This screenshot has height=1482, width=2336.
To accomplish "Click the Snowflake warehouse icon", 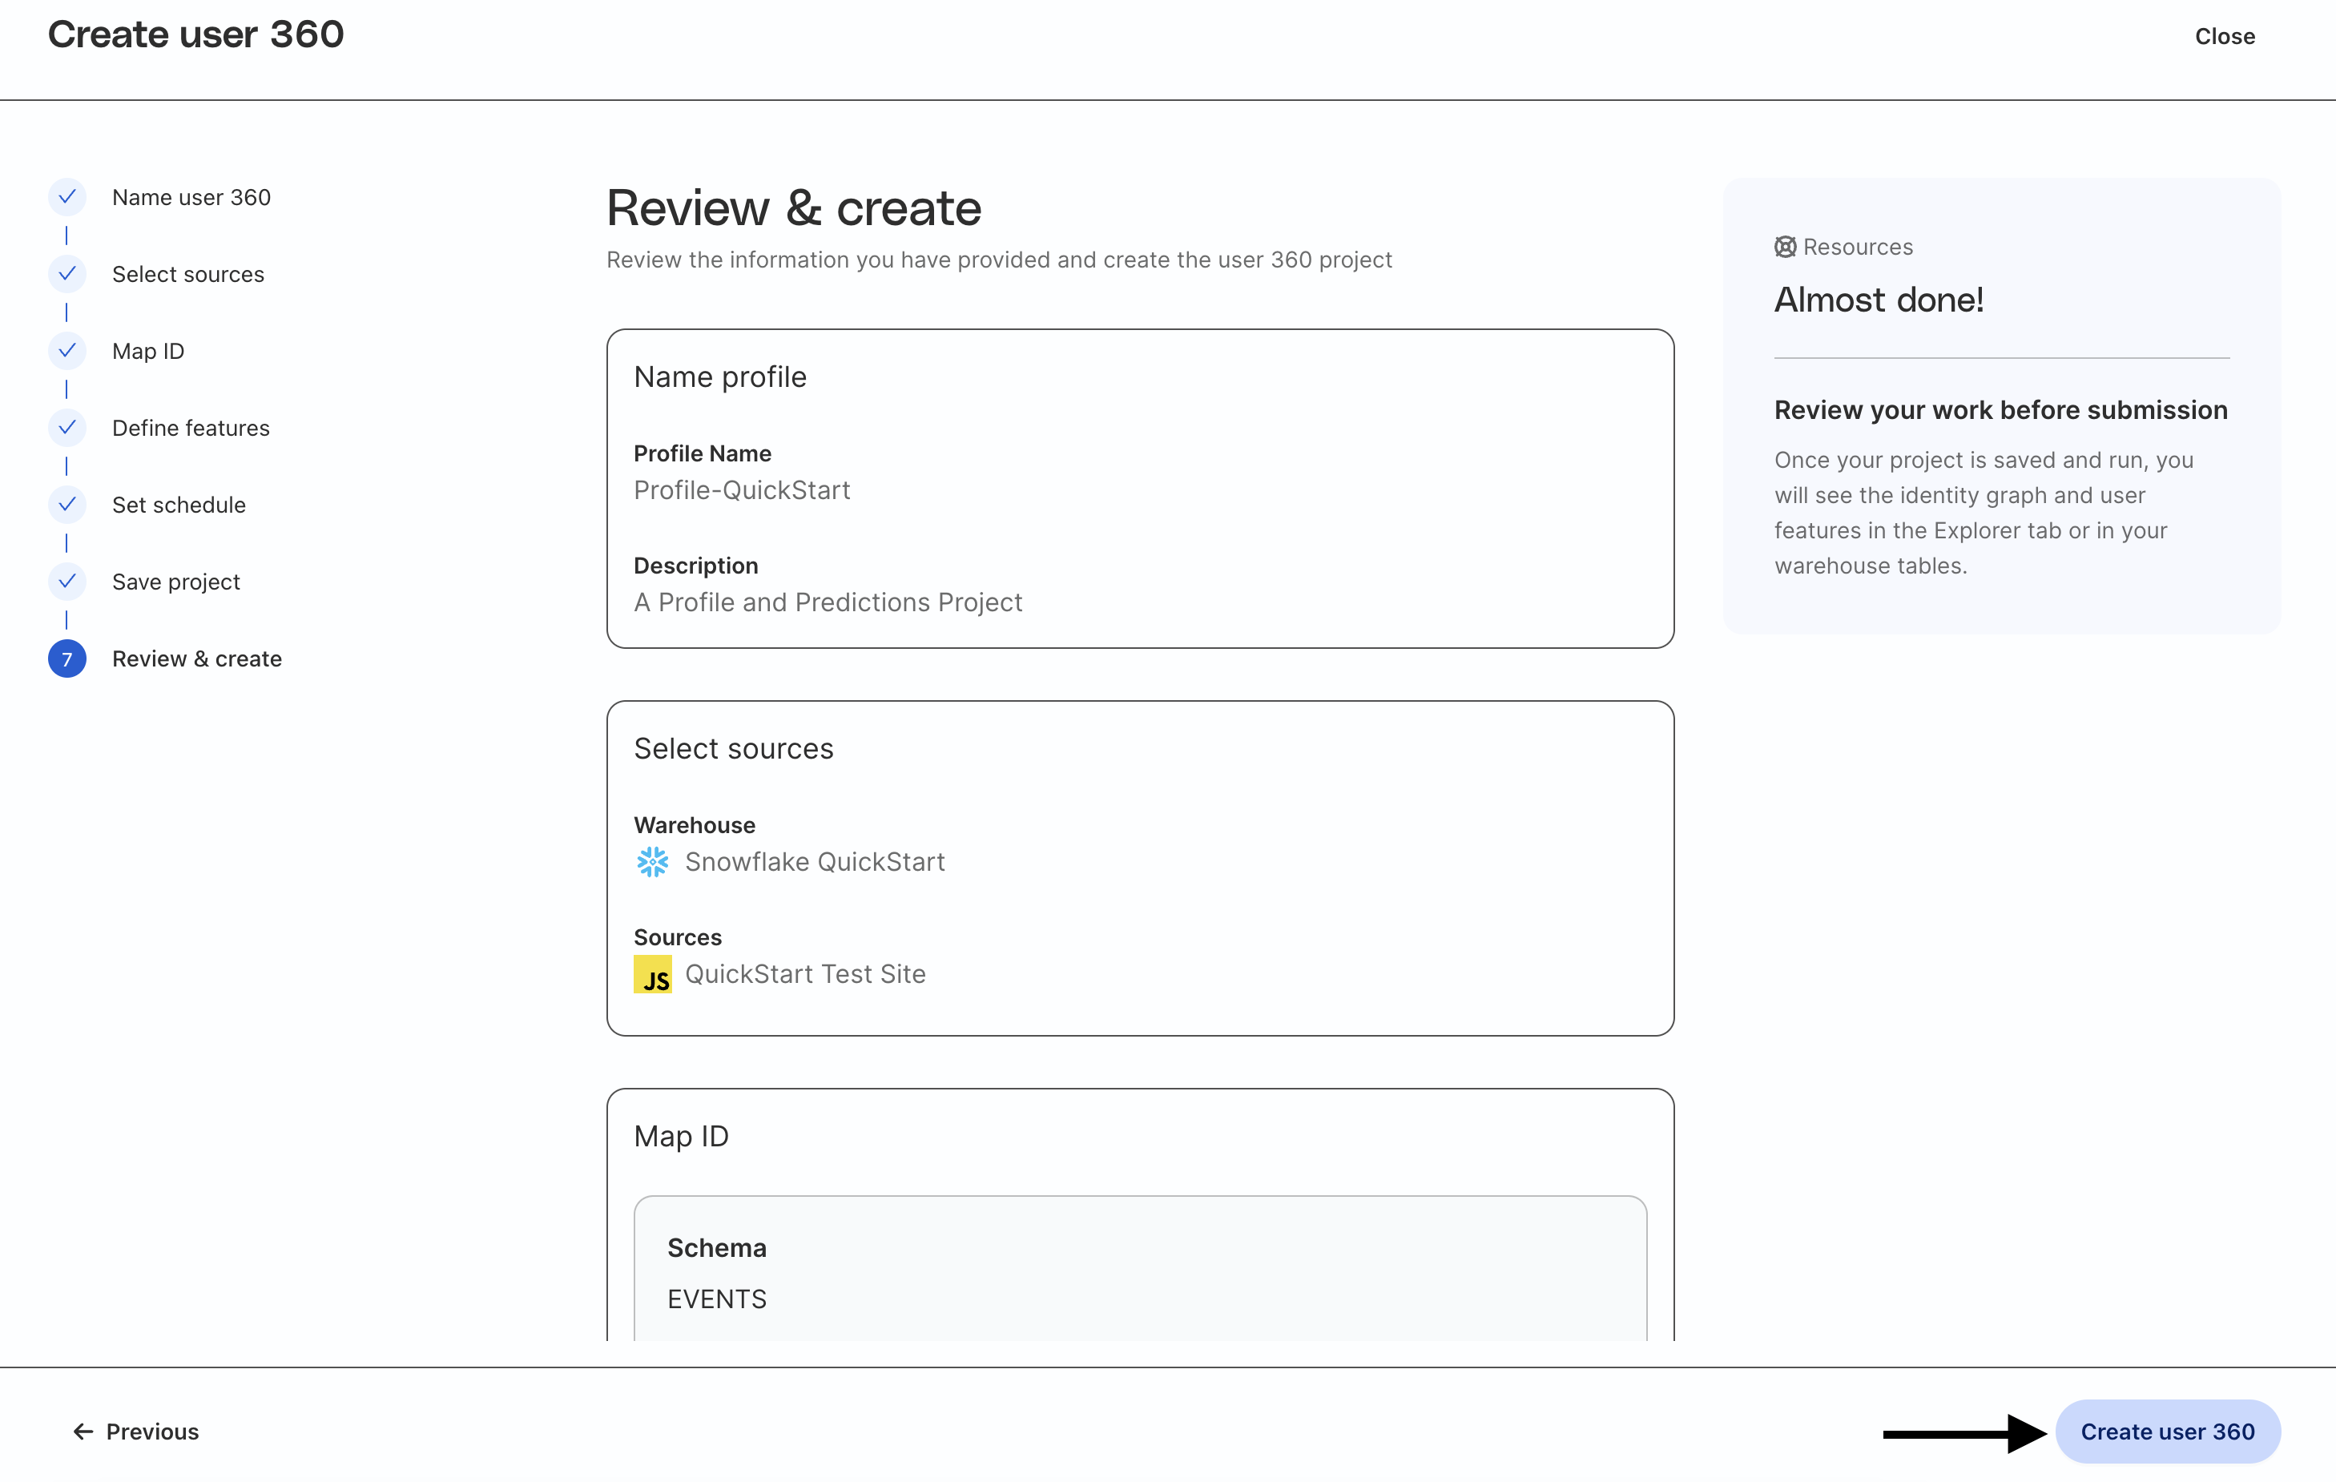I will pyautogui.click(x=652, y=861).
